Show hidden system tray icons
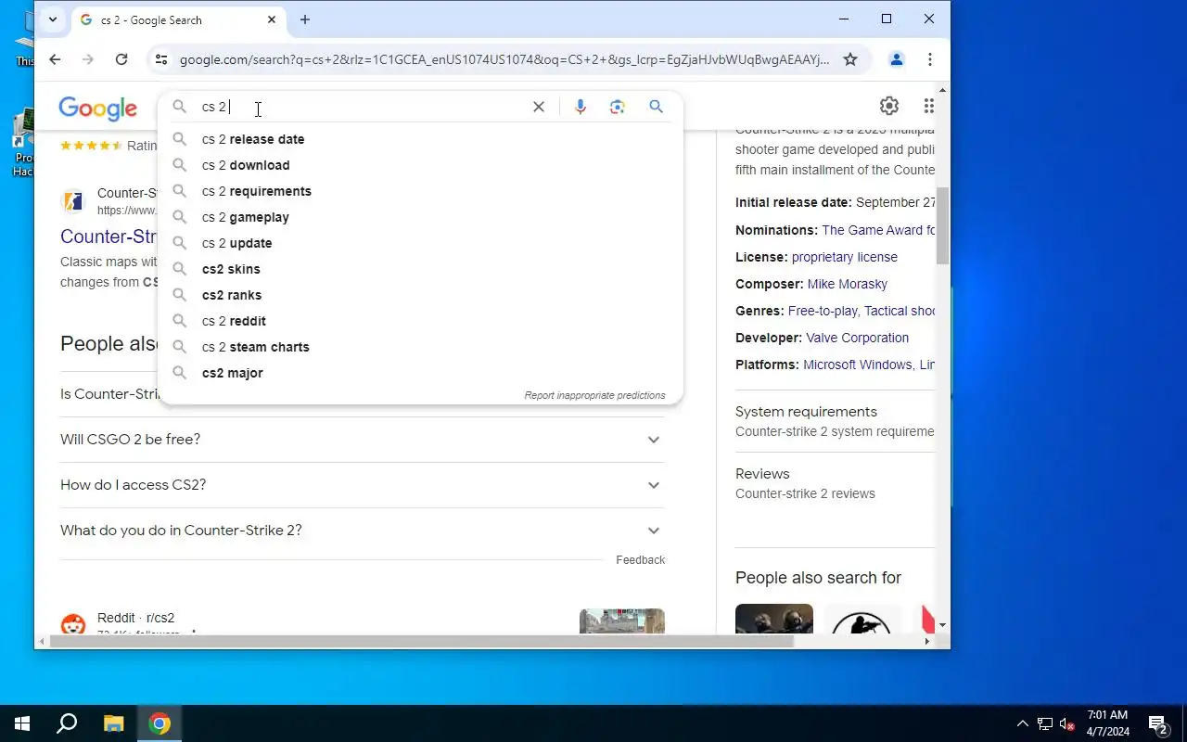The height and width of the screenshot is (742, 1187). tap(1023, 723)
